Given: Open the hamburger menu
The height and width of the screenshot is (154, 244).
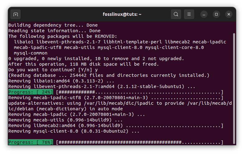Looking at the screenshot, I should [189, 14].
